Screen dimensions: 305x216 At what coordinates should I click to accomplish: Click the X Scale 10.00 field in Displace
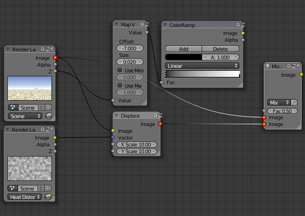pos(137,144)
